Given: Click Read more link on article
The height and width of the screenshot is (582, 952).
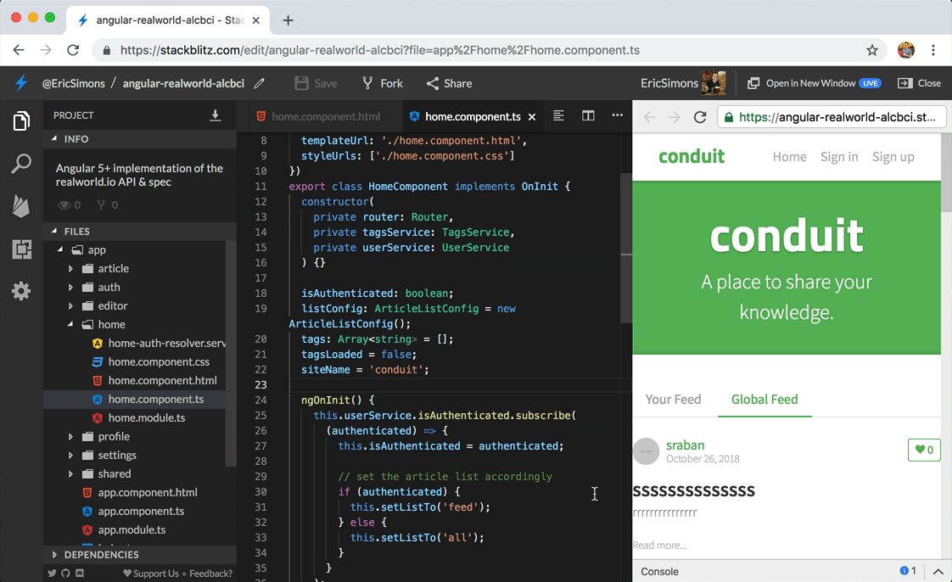Looking at the screenshot, I should pos(660,545).
